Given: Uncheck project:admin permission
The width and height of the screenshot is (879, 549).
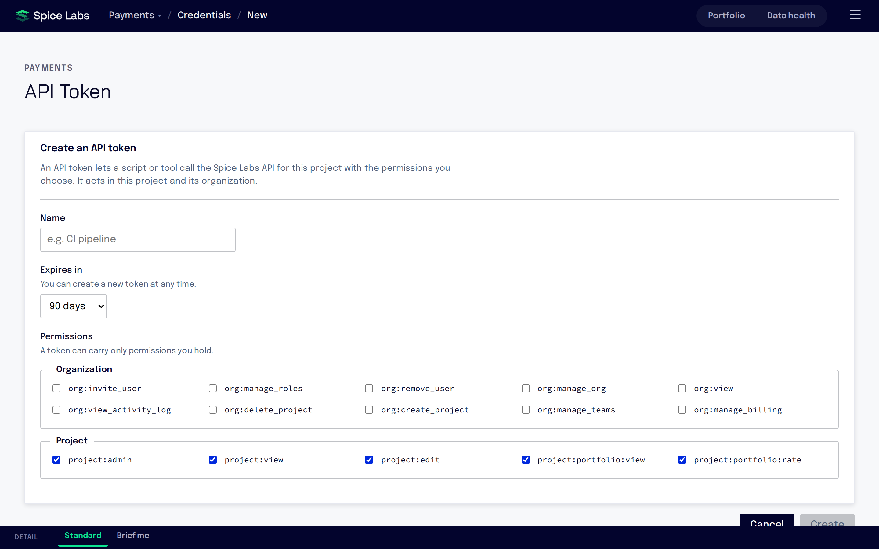Looking at the screenshot, I should pos(56,460).
